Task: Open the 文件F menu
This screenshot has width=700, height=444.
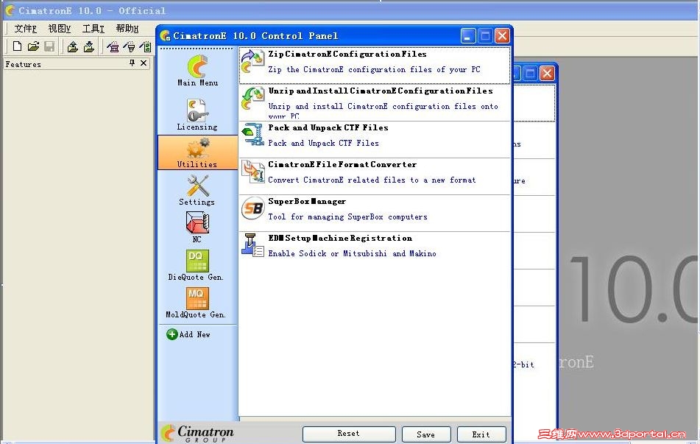Action: (x=26, y=29)
